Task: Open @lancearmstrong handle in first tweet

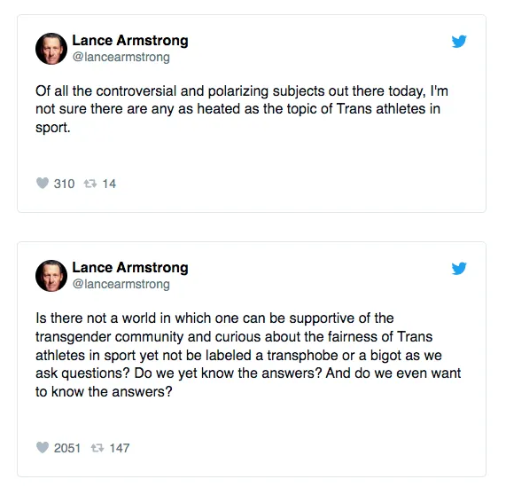Action: pyautogui.click(x=121, y=57)
